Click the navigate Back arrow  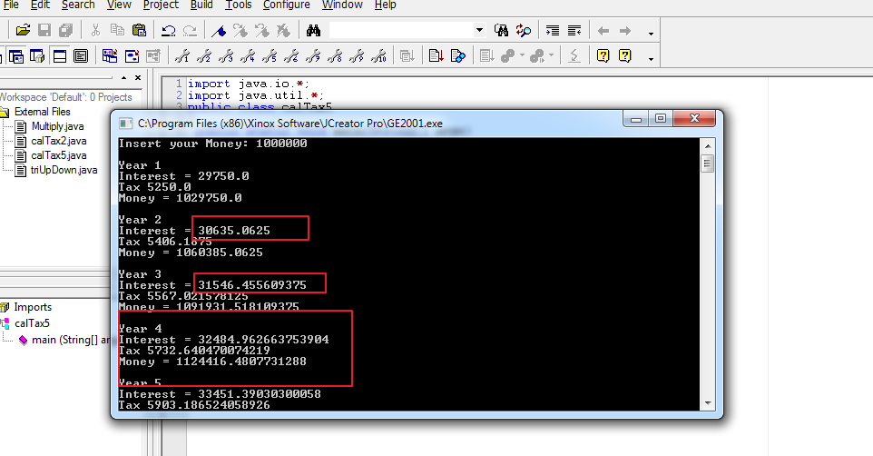[603, 31]
